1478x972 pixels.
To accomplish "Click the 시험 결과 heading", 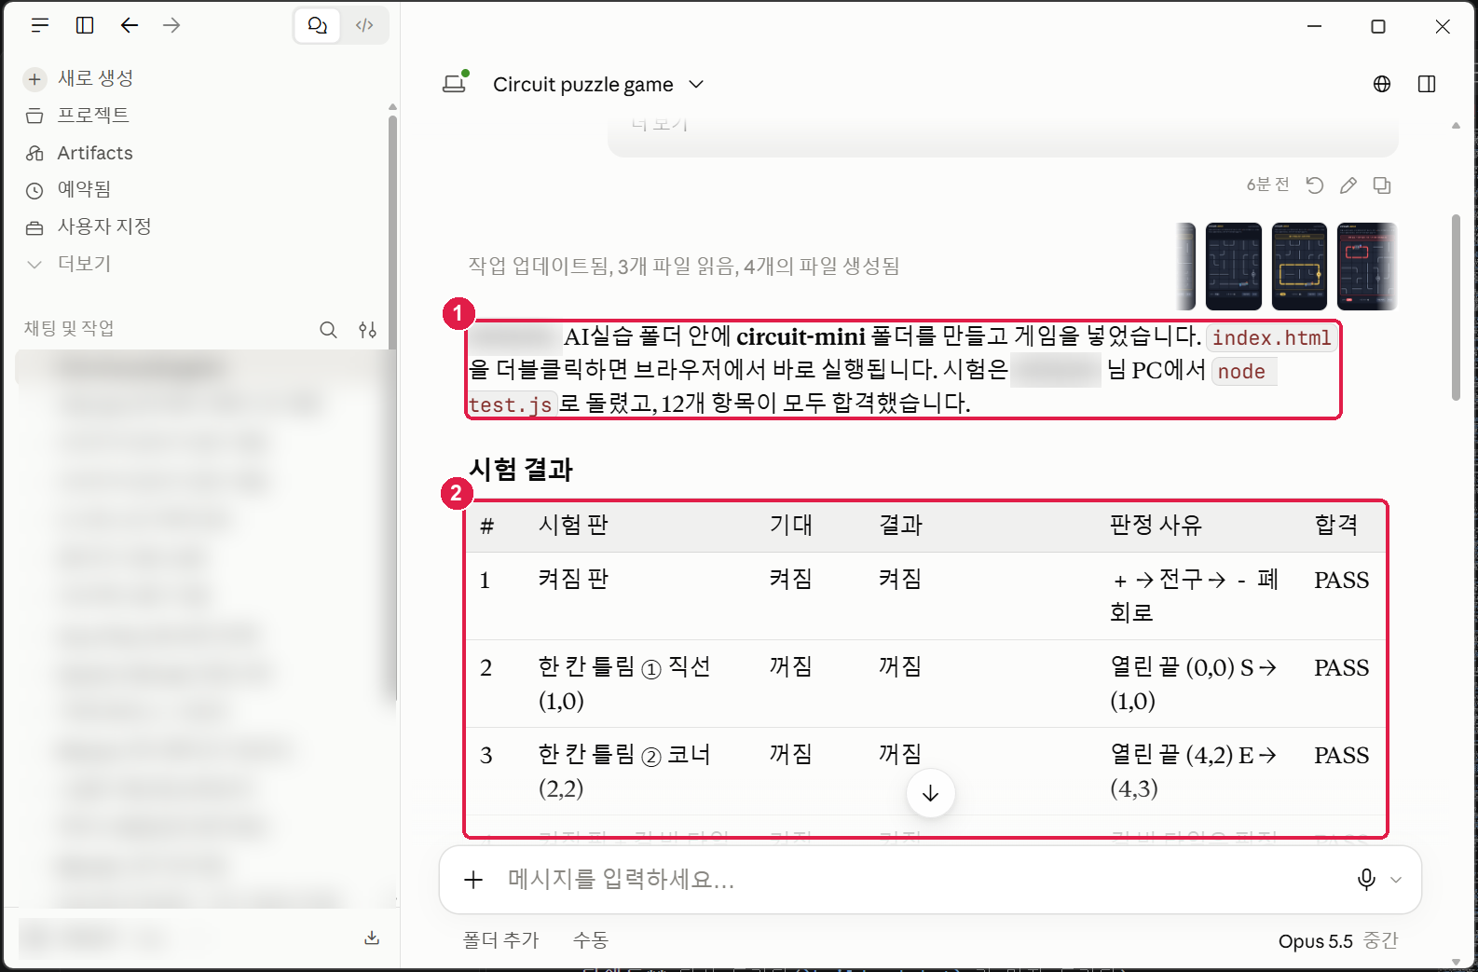I will click(x=521, y=470).
